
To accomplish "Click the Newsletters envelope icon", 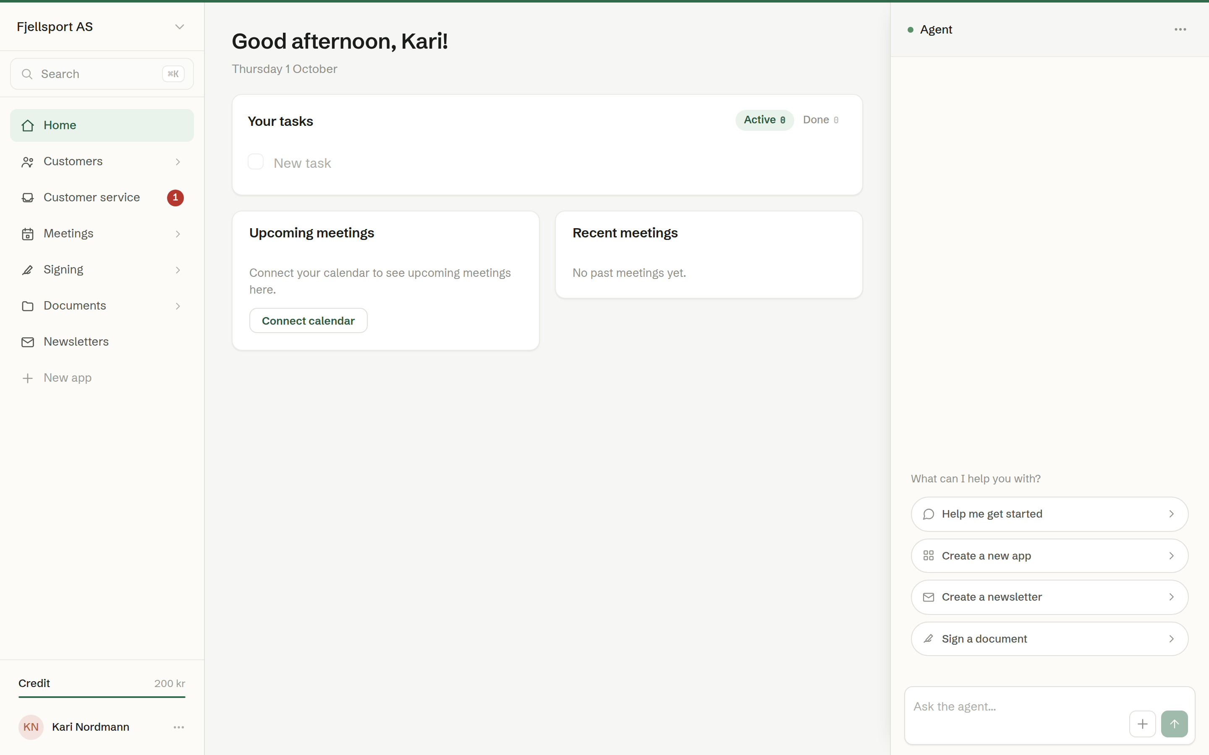I will coord(28,342).
